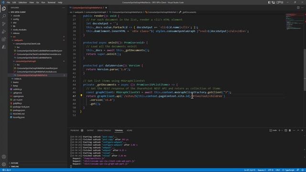The width and height of the screenshot is (306, 172).
Task: Open the Go menu
Action: pyautogui.click(x=37, y=2)
